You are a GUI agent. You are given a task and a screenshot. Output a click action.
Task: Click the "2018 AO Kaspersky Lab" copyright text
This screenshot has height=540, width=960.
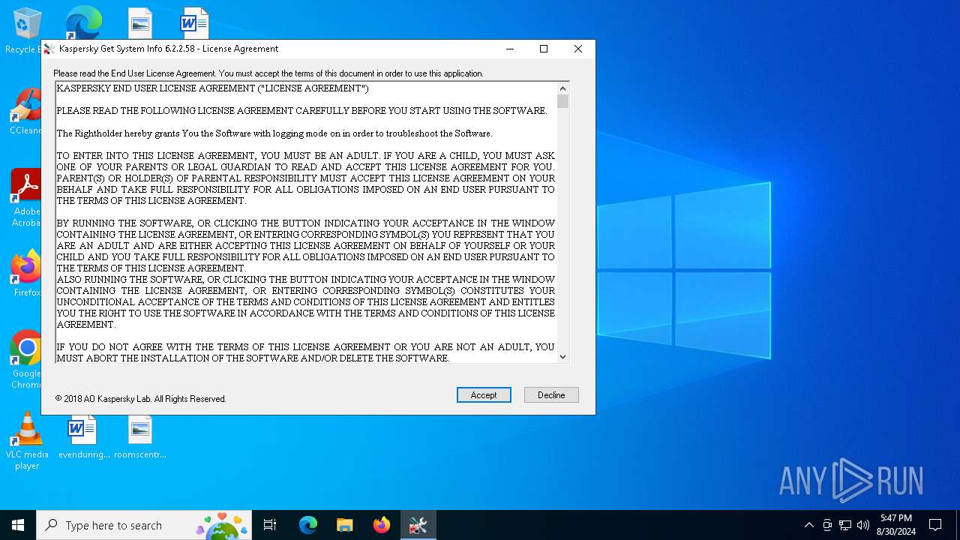pos(140,399)
